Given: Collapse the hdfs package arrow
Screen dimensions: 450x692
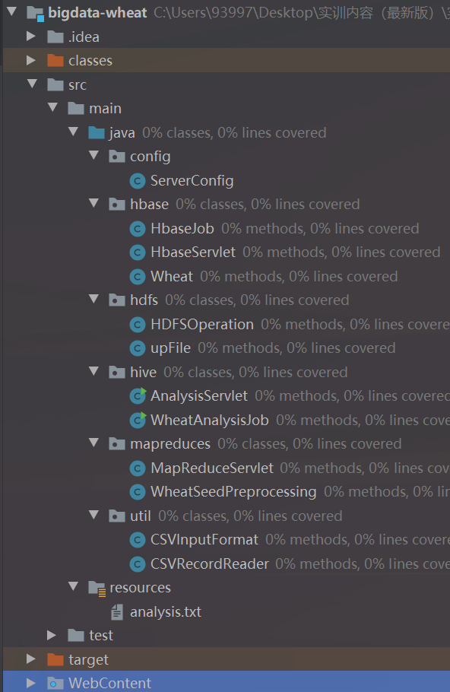Looking at the screenshot, I should coord(94,299).
